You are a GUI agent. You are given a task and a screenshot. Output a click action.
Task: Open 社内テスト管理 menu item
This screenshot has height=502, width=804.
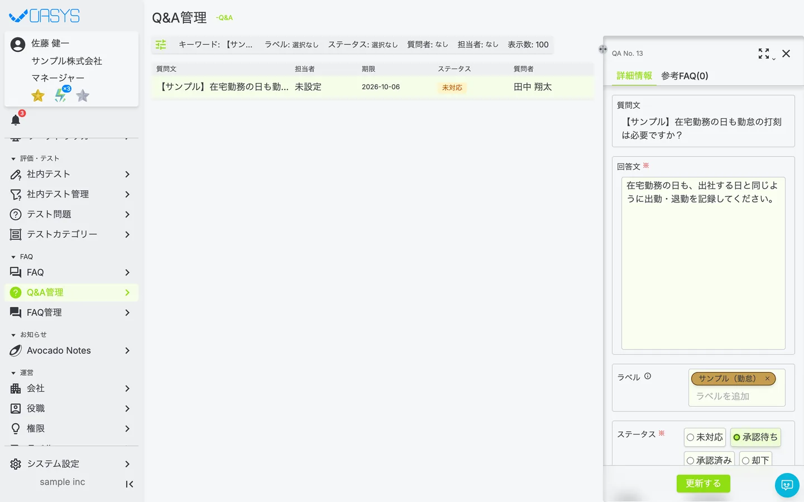coord(71,194)
